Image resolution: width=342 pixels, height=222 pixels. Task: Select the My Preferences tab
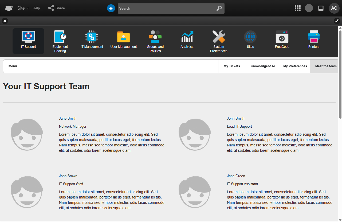click(x=295, y=66)
